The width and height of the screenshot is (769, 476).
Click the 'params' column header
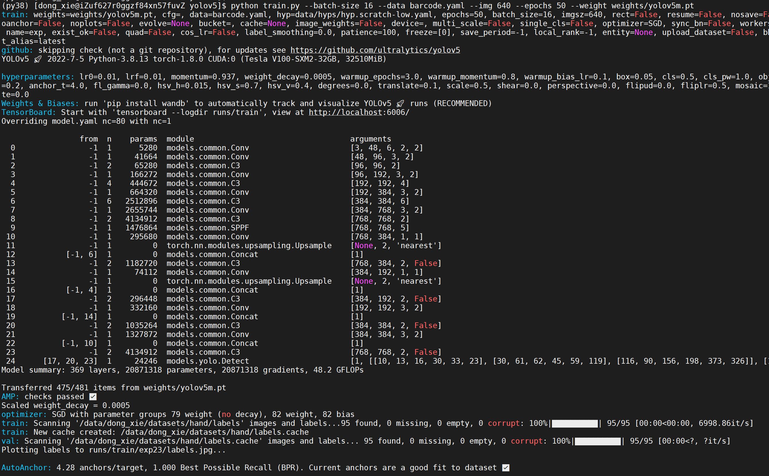[144, 139]
